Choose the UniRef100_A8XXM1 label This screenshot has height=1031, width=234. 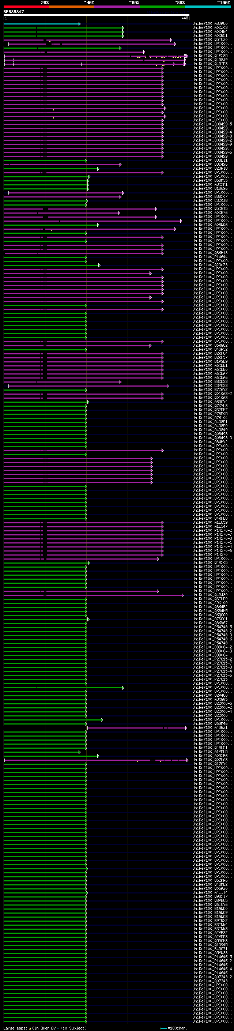point(210,184)
